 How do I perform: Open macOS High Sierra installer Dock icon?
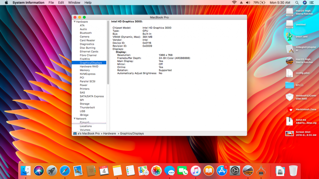(248, 170)
